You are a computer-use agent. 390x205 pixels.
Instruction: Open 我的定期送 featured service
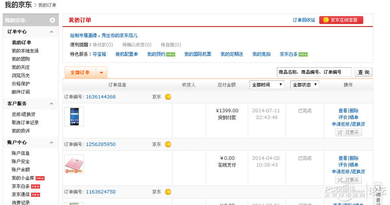tap(232, 54)
